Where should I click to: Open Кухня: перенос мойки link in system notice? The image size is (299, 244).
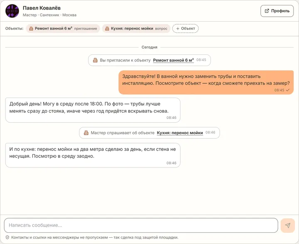click(x=180, y=133)
